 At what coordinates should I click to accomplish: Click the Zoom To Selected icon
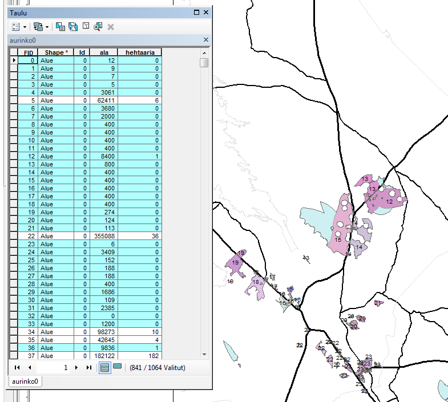(x=98, y=27)
